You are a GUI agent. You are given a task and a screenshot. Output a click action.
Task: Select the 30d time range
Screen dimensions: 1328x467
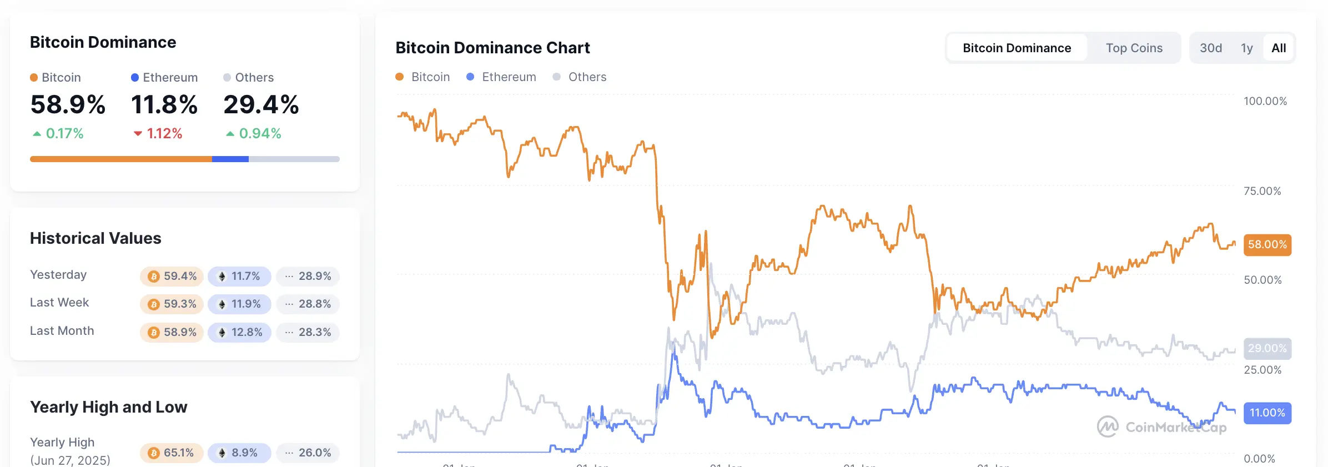1211,48
